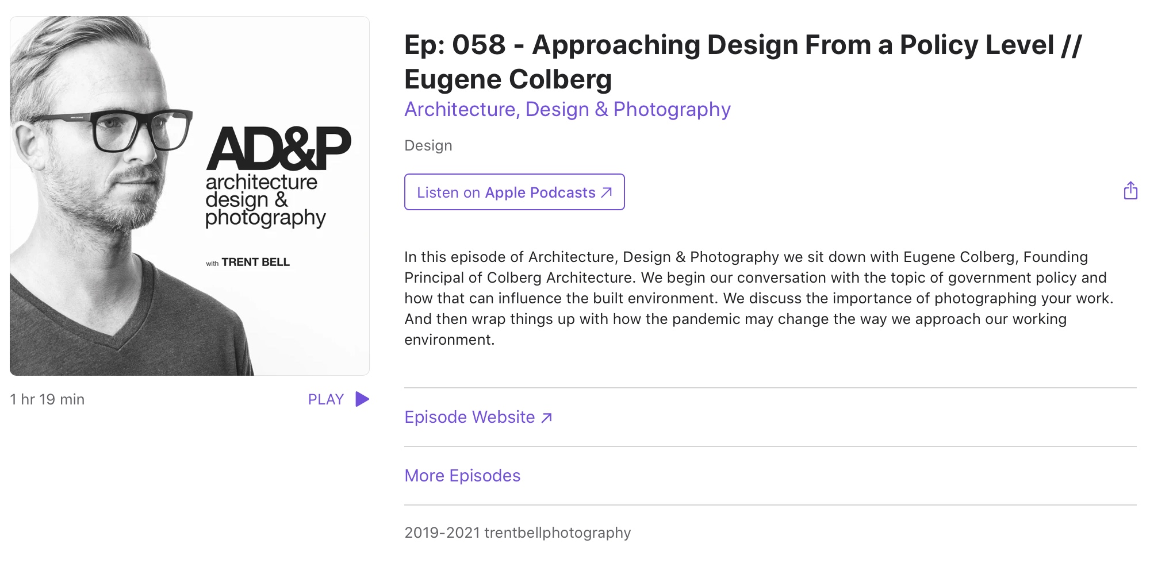
Task: Click the arrow icon next to Episode Website
Action: pos(546,417)
